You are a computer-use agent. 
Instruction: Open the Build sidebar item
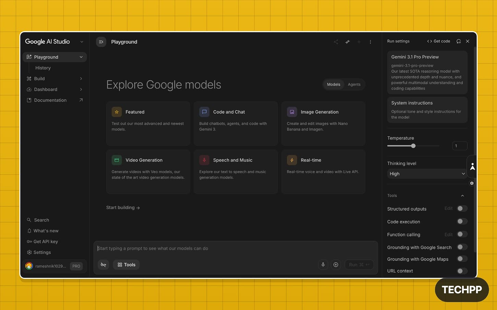[x=54, y=79]
